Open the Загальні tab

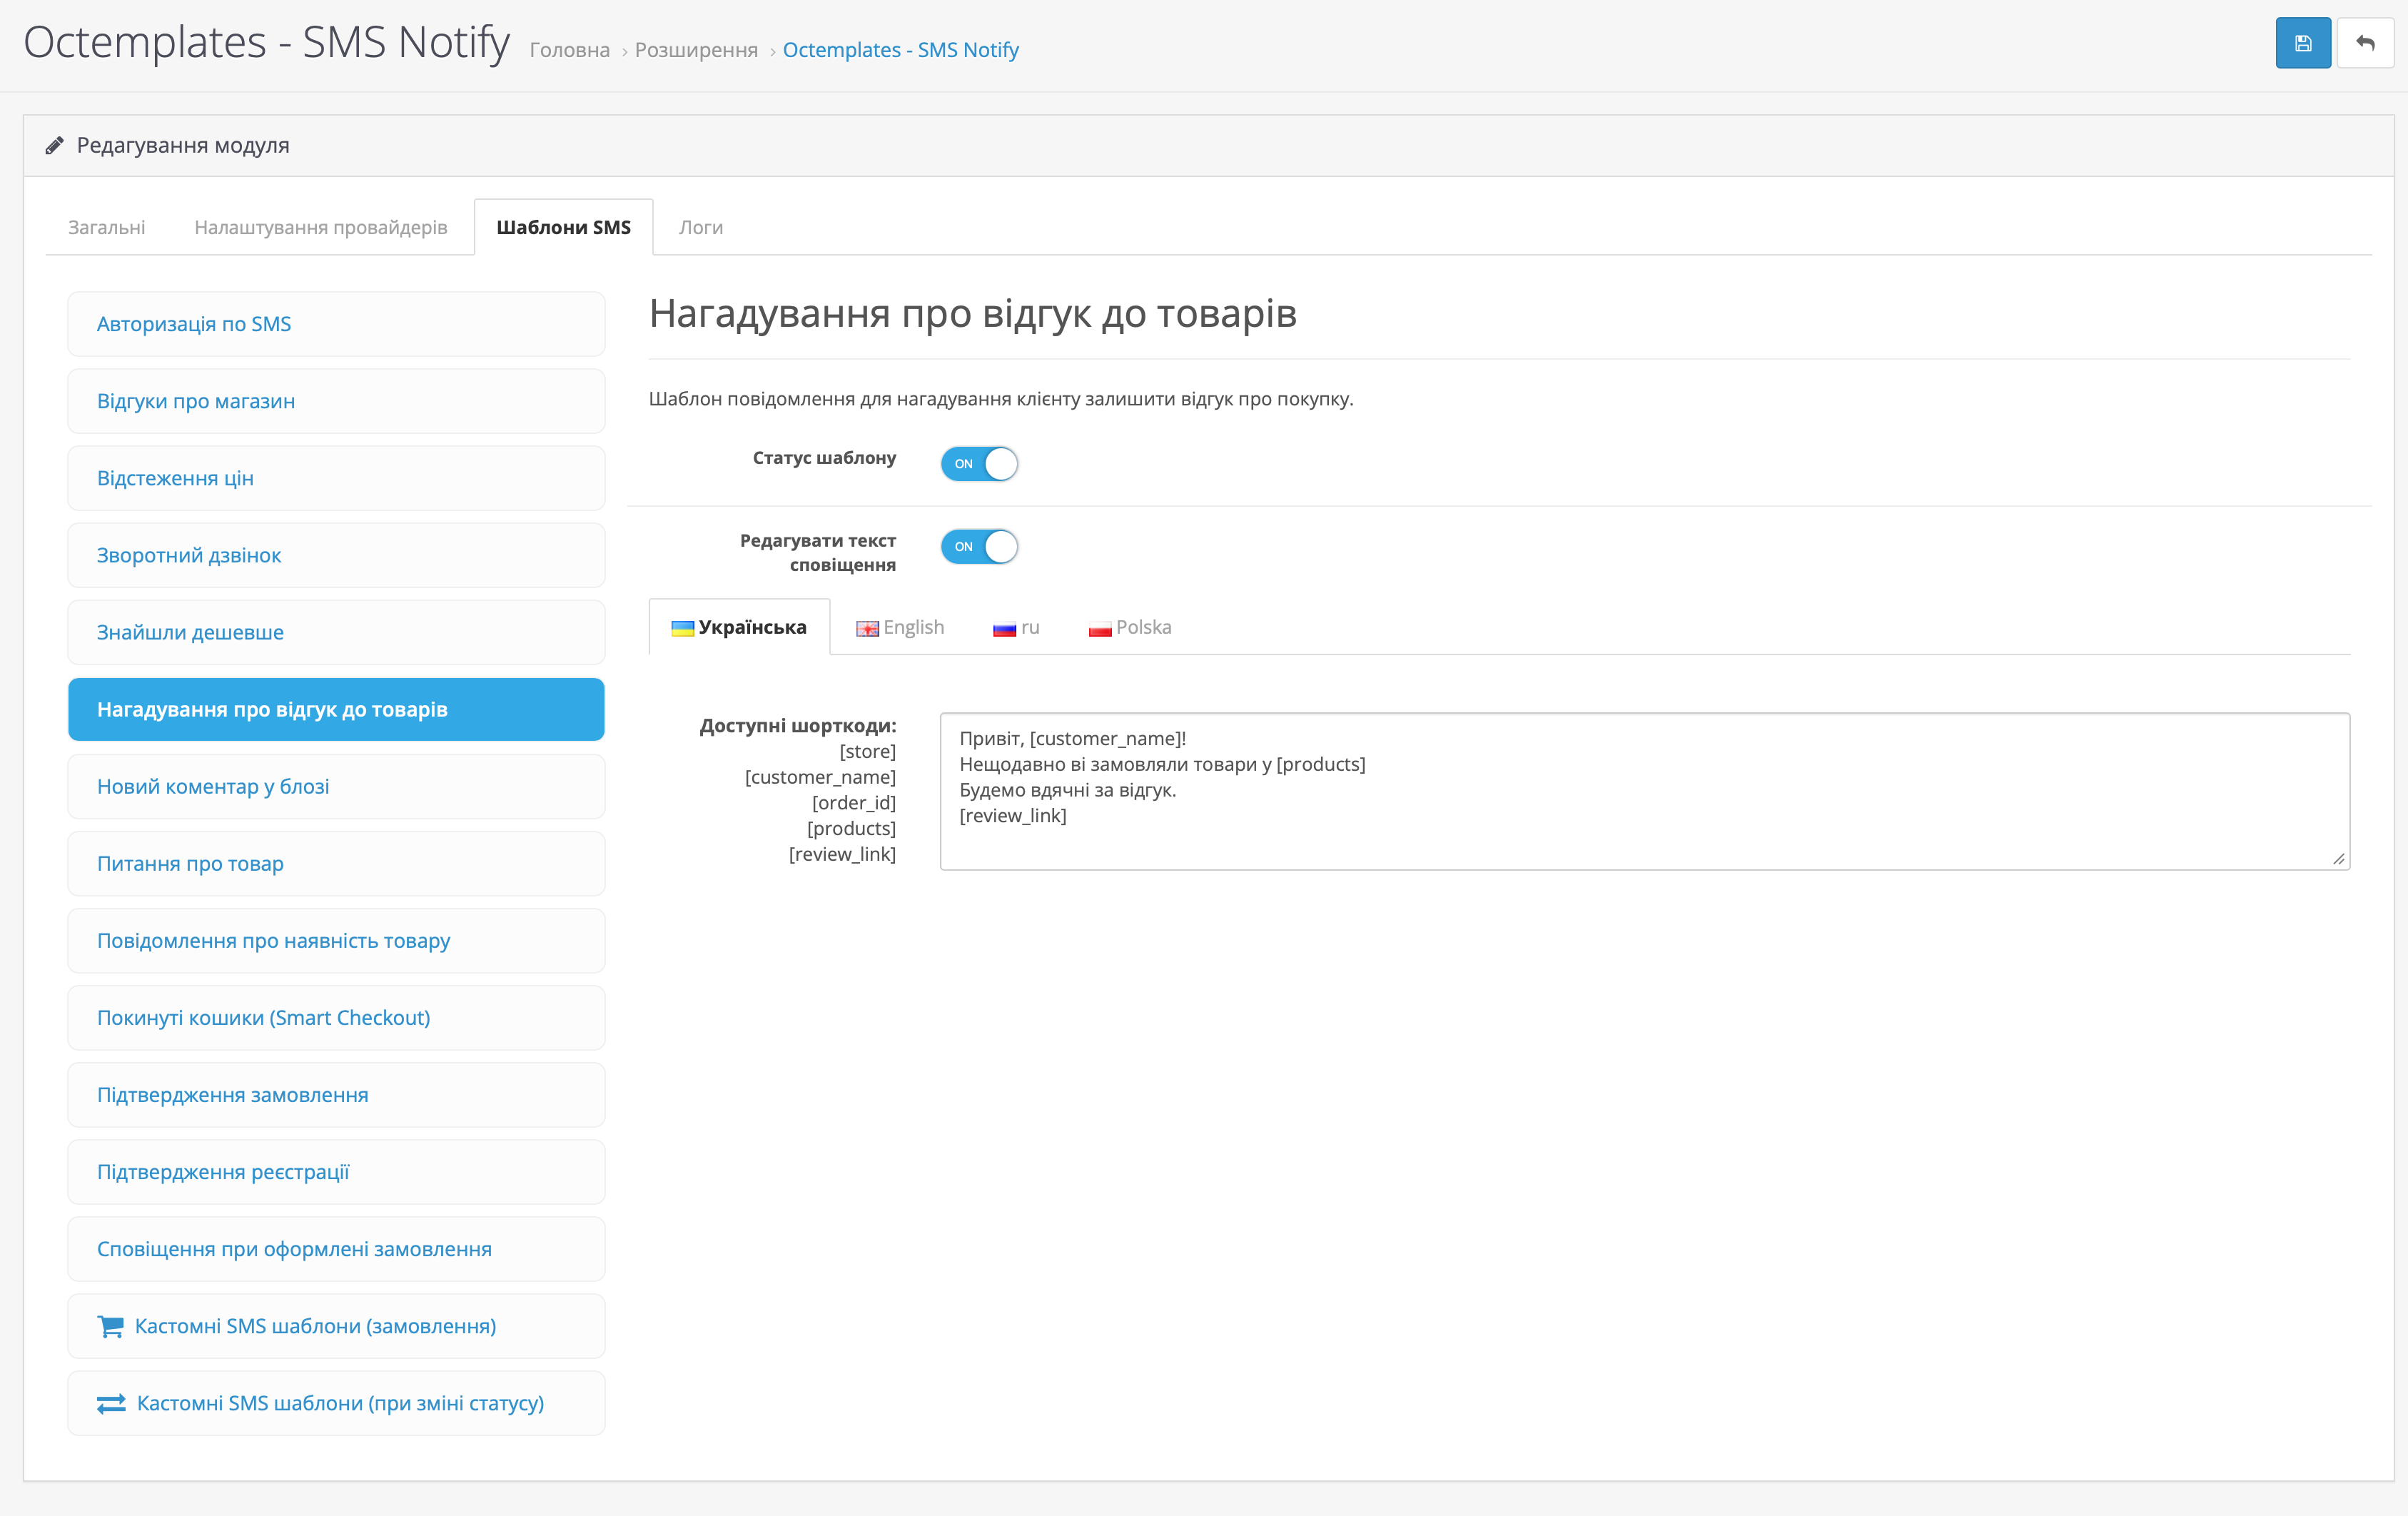106,227
